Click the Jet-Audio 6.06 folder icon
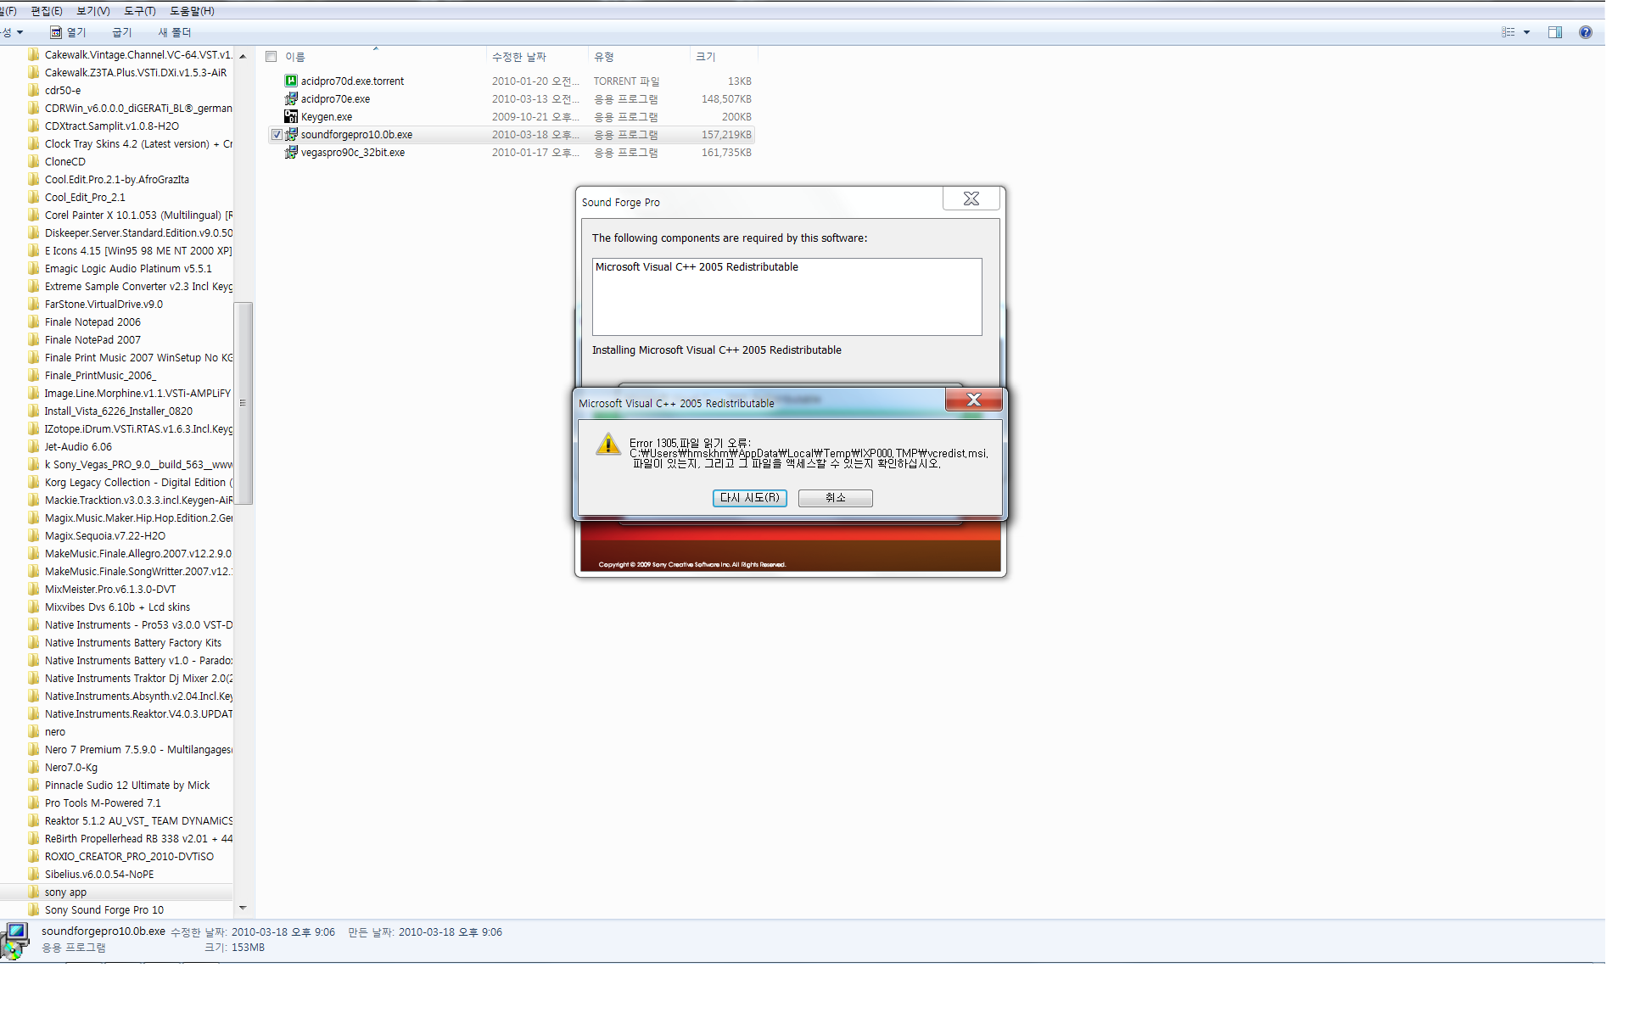This screenshot has width=1629, height=1018. point(34,446)
